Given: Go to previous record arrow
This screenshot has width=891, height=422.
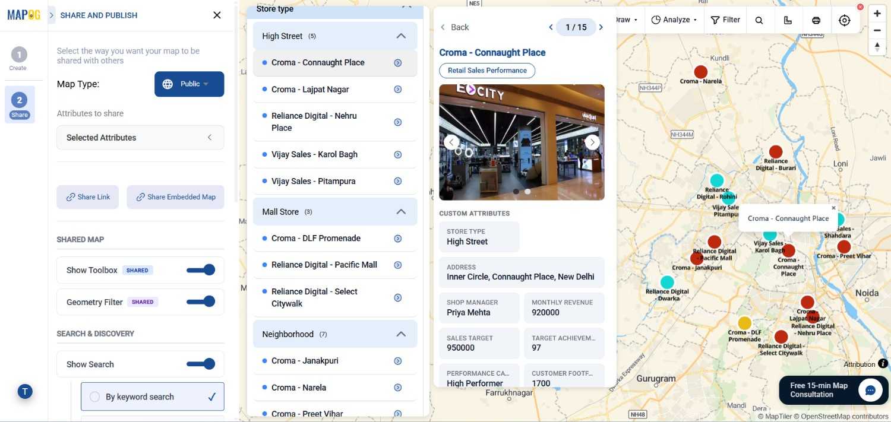Looking at the screenshot, I should 551,27.
